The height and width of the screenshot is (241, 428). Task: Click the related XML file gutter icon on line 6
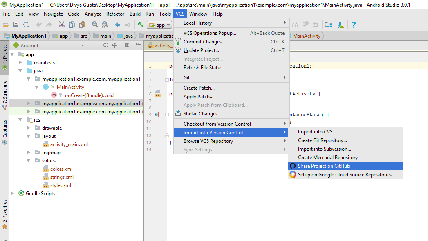pyautogui.click(x=158, y=94)
